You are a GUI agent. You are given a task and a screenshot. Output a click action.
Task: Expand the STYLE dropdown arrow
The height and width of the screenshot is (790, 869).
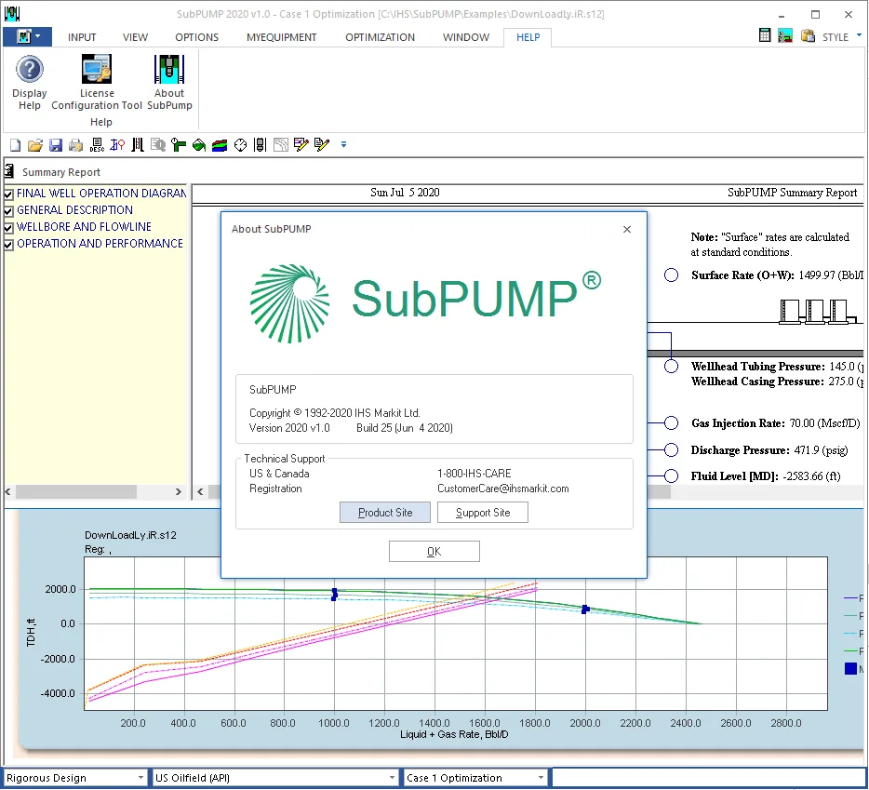pos(859,35)
